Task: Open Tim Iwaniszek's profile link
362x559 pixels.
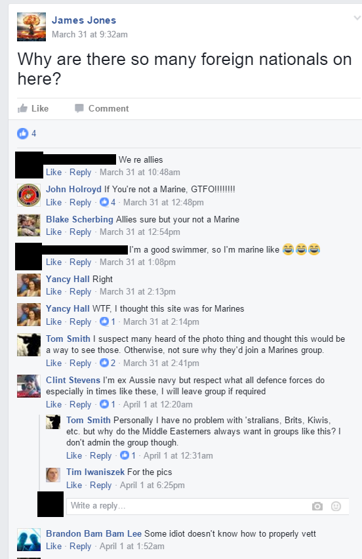Action: point(95,472)
